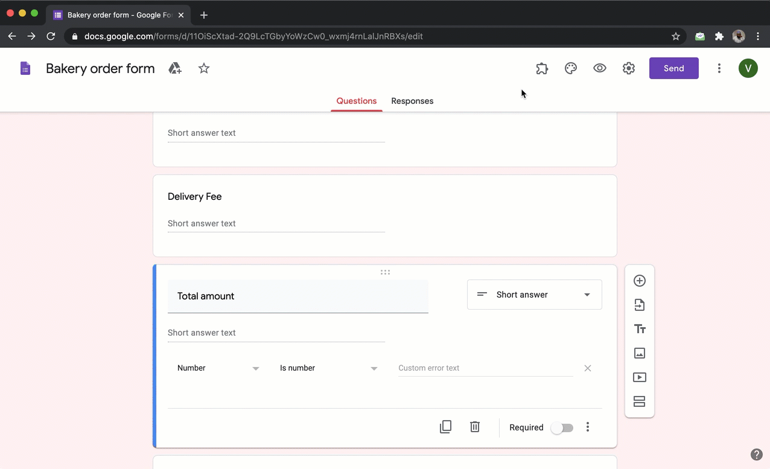This screenshot has width=770, height=469.
Task: Delete the Total amount question
Action: [474, 427]
